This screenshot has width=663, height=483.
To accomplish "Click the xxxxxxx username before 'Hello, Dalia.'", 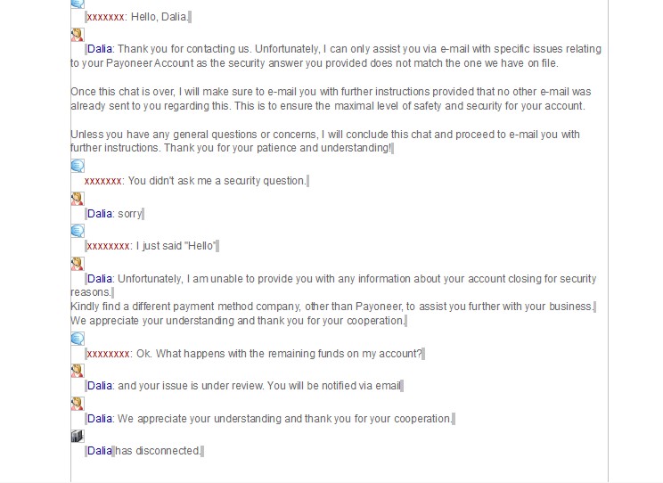I will coord(106,17).
